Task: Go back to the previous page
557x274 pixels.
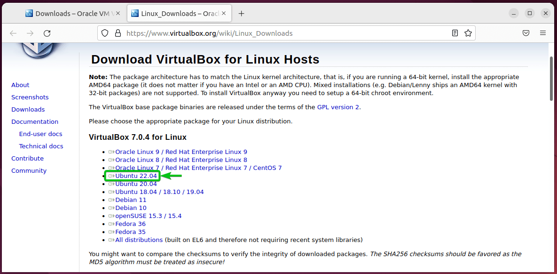Action: (x=13, y=33)
